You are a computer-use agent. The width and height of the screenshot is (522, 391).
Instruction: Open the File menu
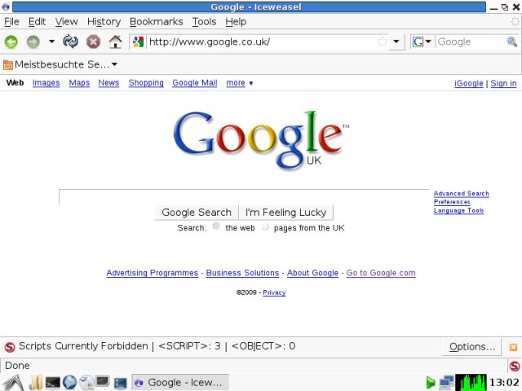point(11,22)
